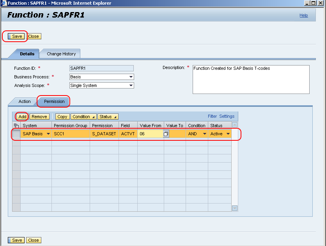Open the value help icon beside 06
Screen dimensions: 326x246
coord(166,134)
